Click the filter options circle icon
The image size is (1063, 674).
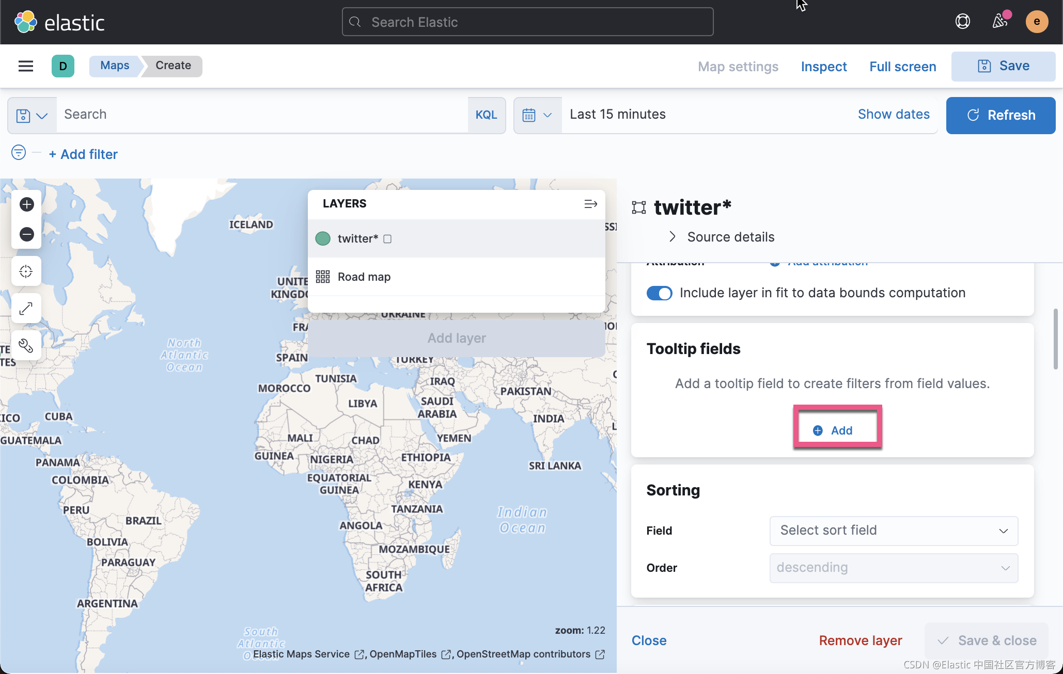coord(19,153)
